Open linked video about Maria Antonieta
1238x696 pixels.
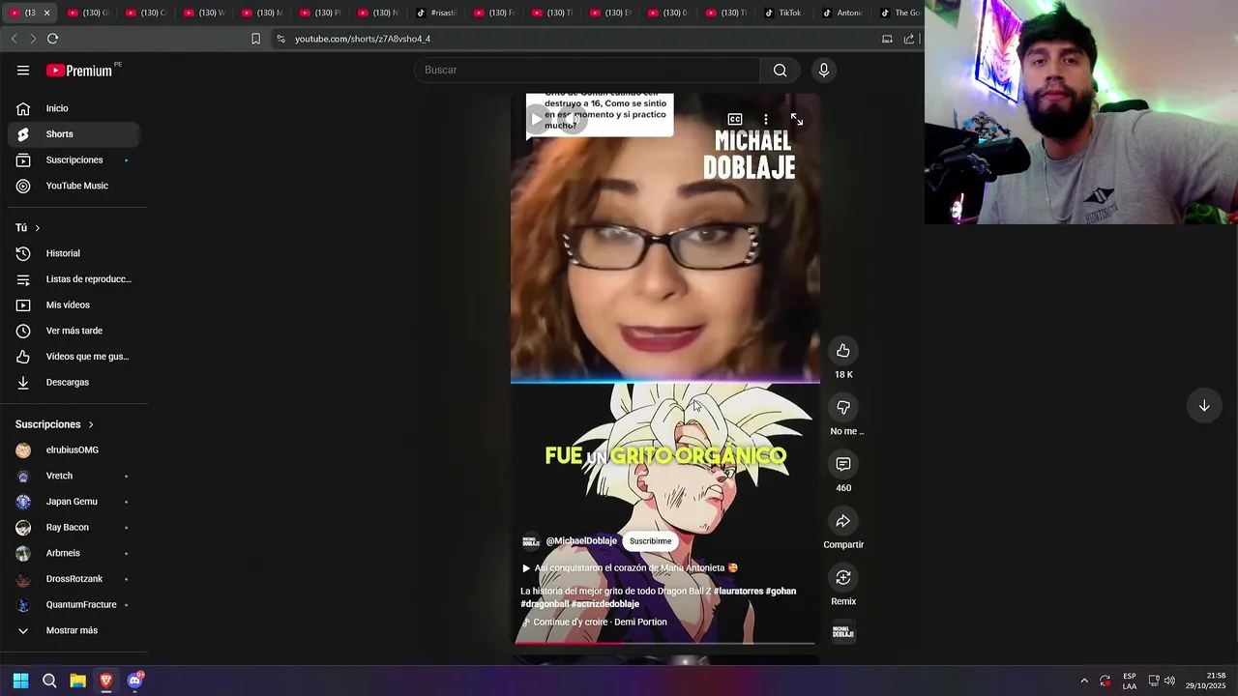[x=630, y=568]
